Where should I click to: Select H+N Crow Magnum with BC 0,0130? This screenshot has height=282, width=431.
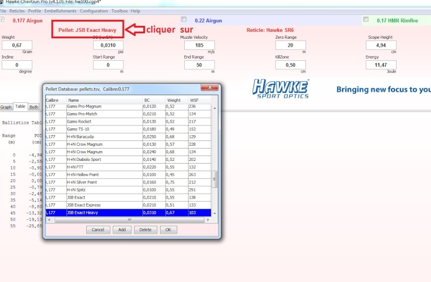(128, 144)
